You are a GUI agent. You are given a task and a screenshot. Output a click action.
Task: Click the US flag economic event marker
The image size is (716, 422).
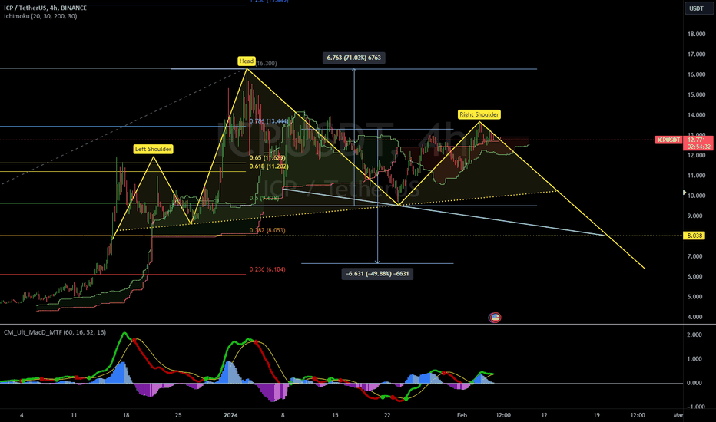point(495,318)
